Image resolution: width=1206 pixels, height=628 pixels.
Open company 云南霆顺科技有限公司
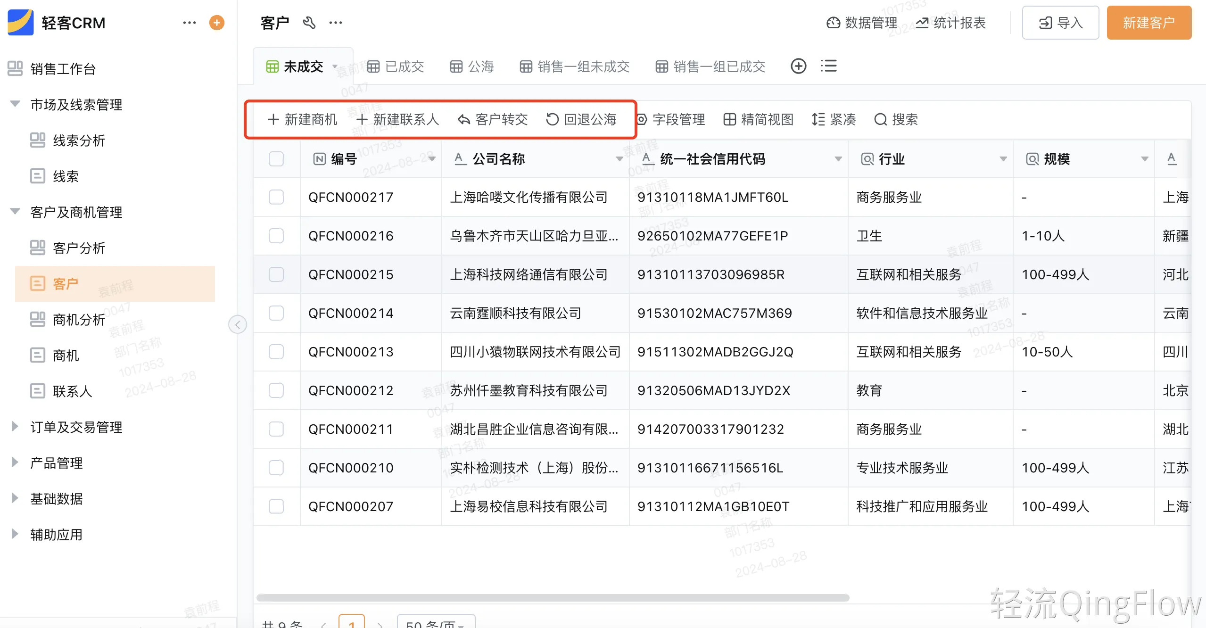516,313
